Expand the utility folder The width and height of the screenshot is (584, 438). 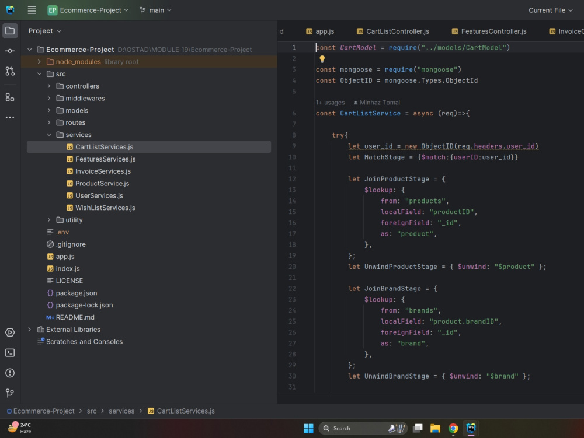click(x=49, y=220)
